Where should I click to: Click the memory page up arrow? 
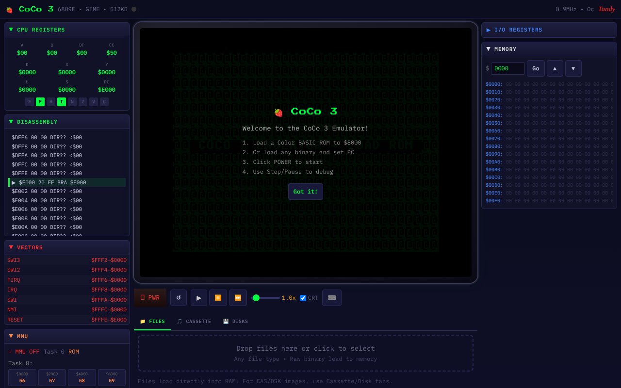click(x=555, y=68)
